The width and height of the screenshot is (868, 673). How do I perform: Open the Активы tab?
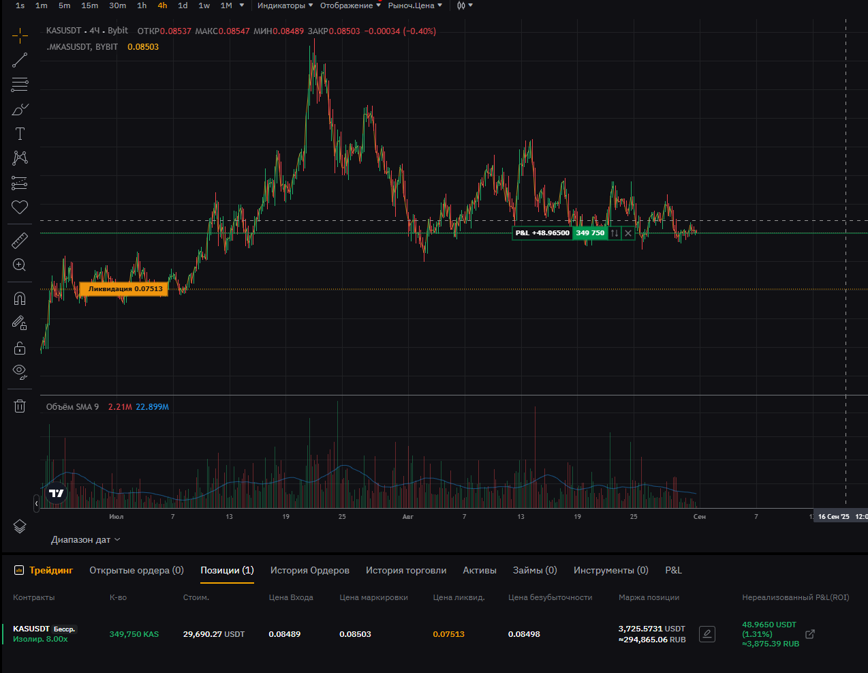[x=479, y=570]
